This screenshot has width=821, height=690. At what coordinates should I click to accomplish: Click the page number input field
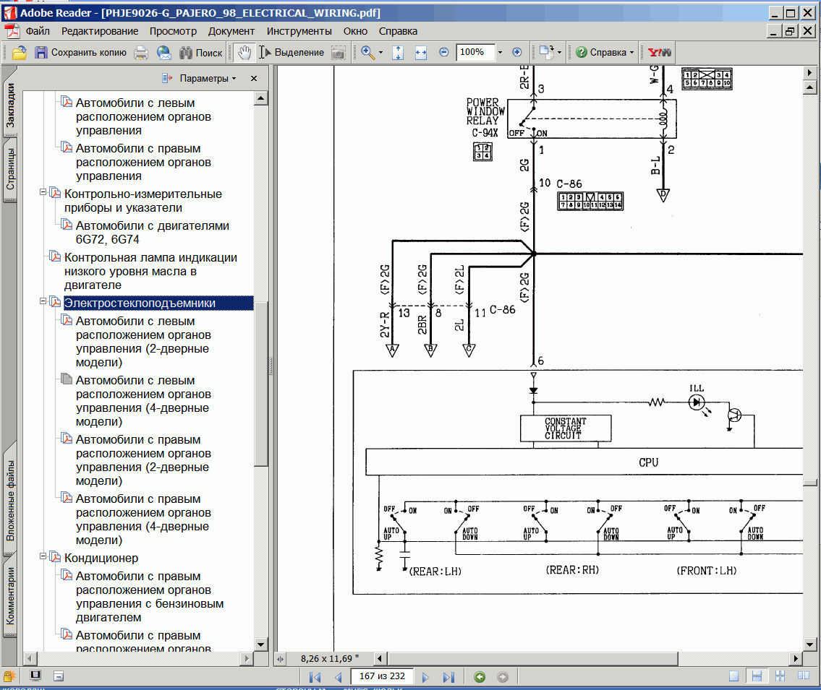[381, 677]
